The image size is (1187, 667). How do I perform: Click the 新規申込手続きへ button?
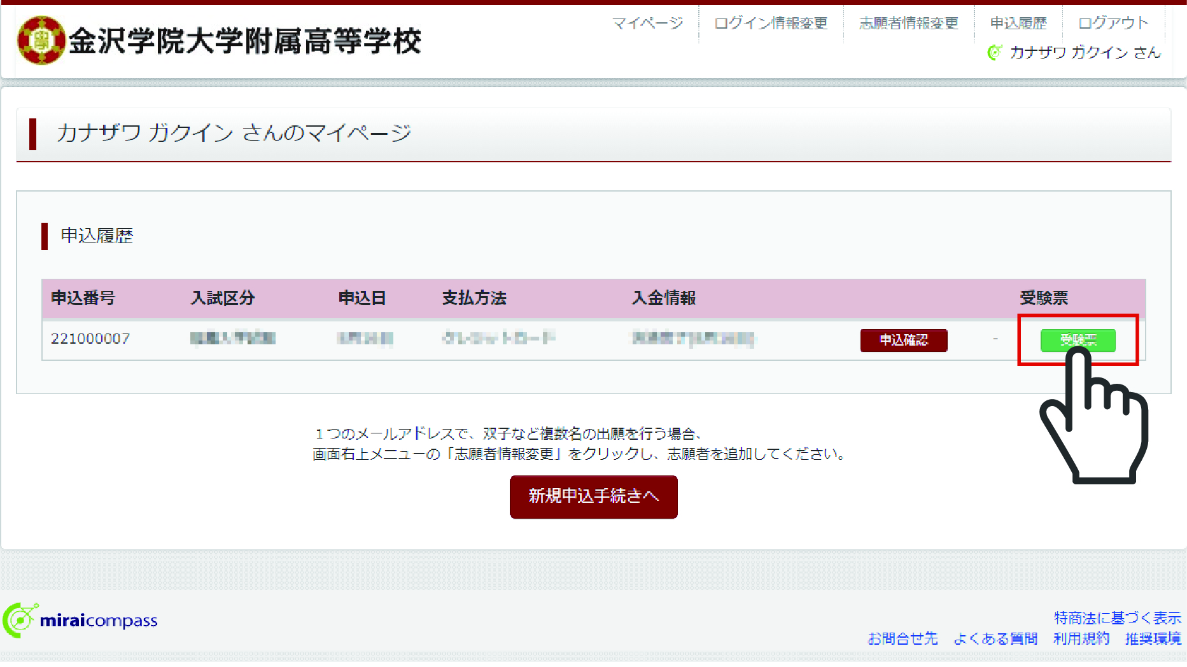click(x=593, y=496)
